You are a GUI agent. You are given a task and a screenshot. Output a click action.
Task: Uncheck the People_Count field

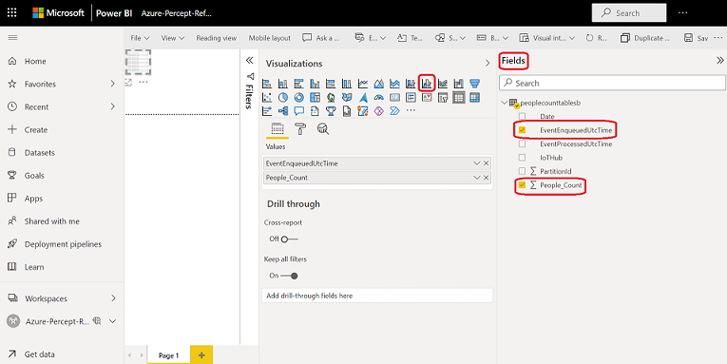point(522,185)
